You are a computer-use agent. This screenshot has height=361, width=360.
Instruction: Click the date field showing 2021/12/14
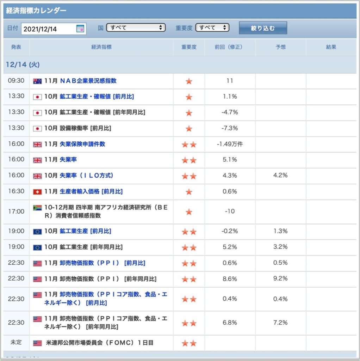54,29
